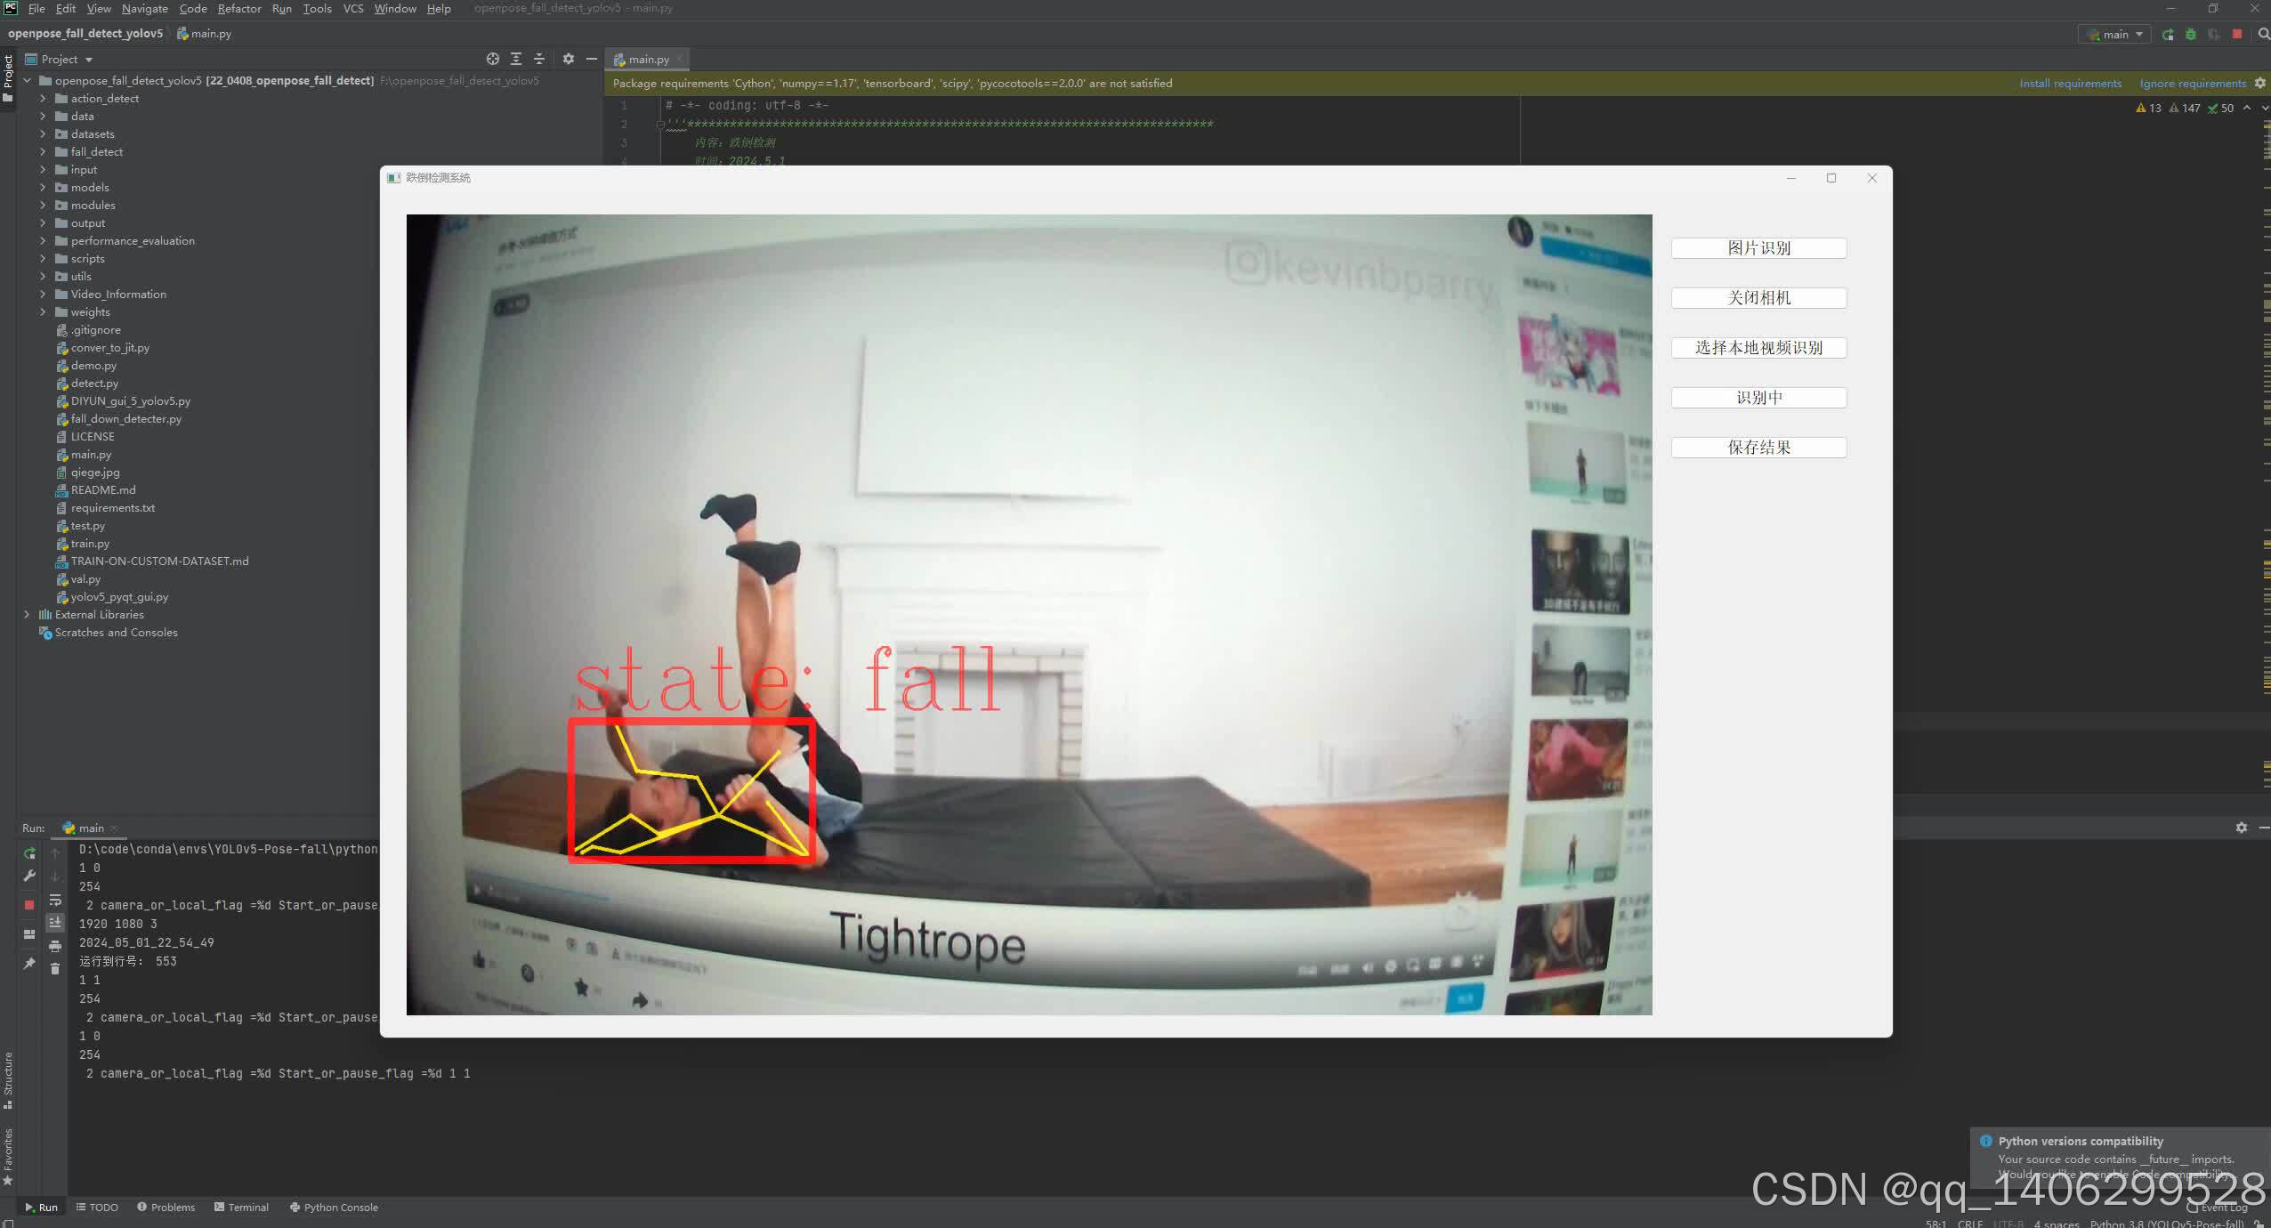Open warnings count 13 inspection widget
The height and width of the screenshot is (1228, 2271).
coord(2148,108)
